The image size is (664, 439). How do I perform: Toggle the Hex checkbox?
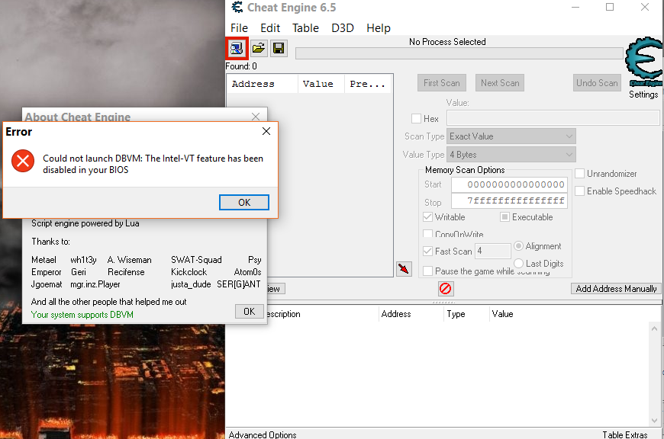click(x=416, y=118)
